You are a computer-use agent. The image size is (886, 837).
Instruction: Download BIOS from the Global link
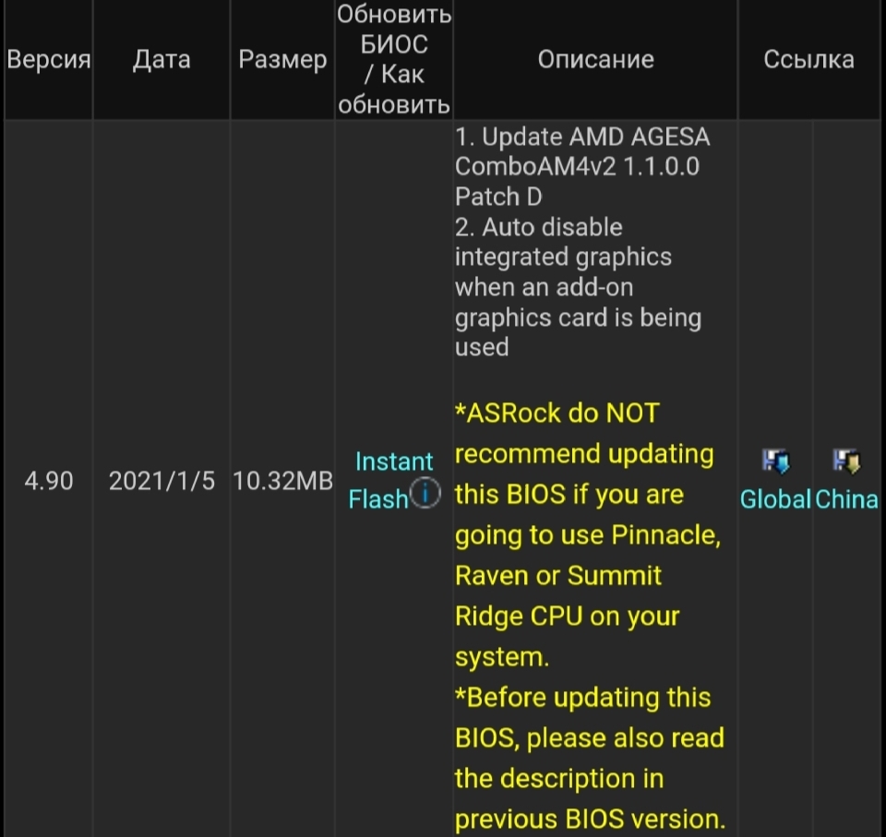(x=775, y=499)
